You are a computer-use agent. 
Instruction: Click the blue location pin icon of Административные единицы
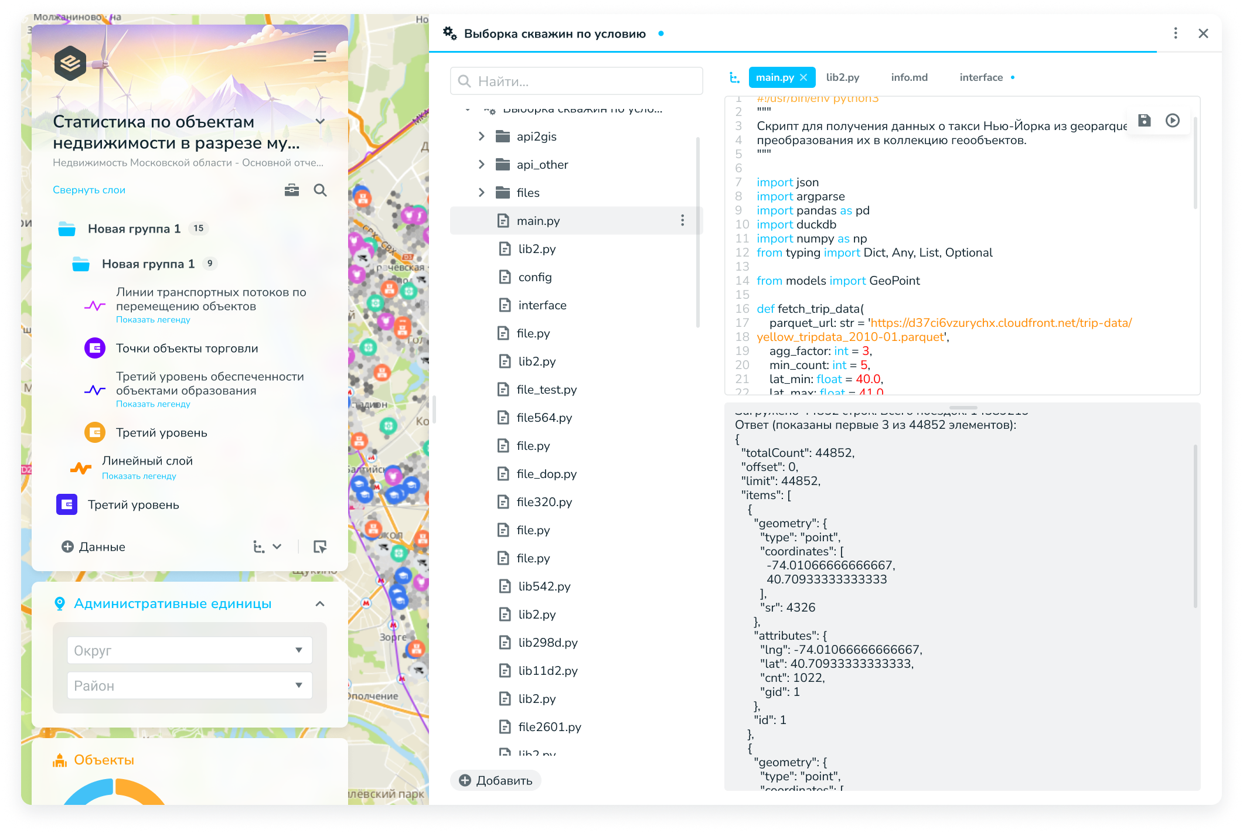point(60,603)
